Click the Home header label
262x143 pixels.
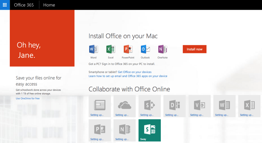coord(49,5)
